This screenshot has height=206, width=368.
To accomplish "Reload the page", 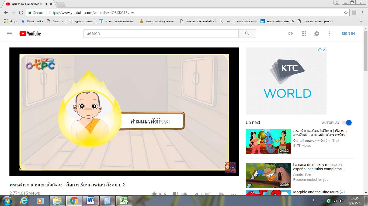I will tap(21, 13).
